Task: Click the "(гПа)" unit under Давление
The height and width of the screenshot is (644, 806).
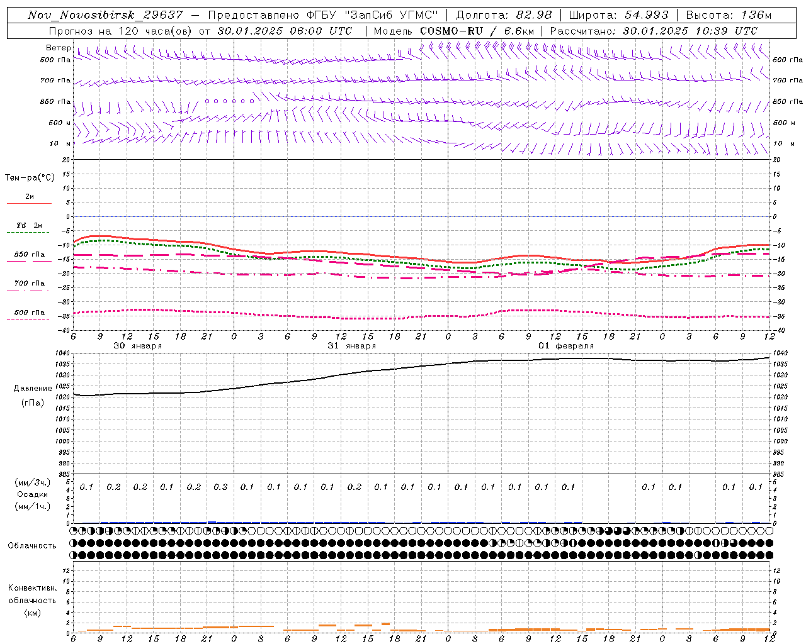Action: tap(33, 402)
